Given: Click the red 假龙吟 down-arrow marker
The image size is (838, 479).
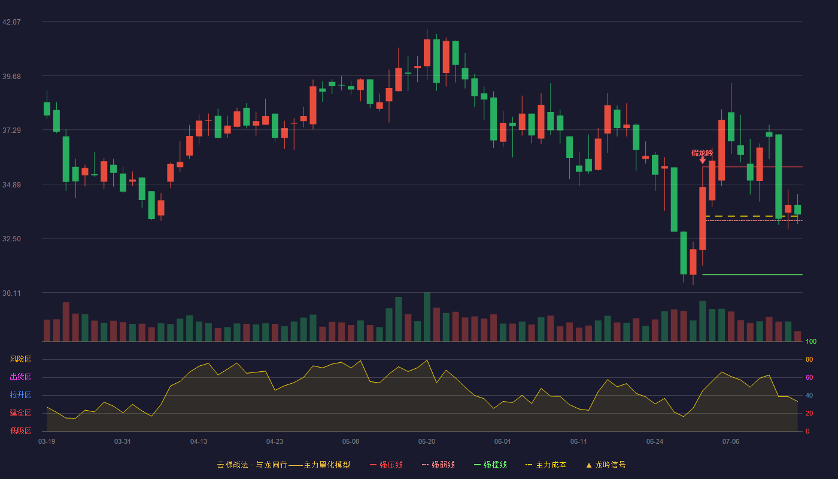Looking at the screenshot, I should click(x=702, y=160).
